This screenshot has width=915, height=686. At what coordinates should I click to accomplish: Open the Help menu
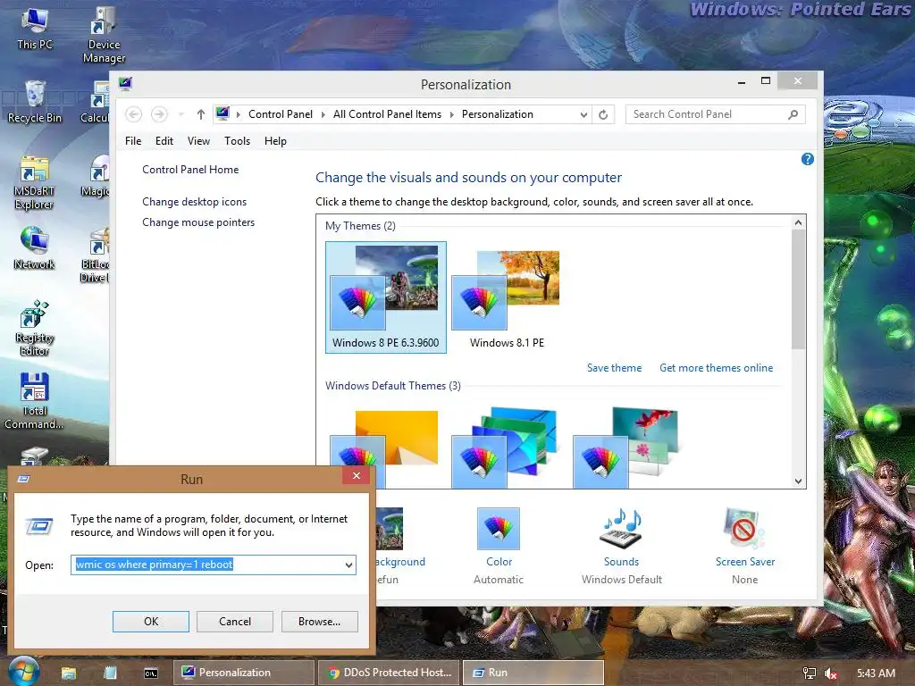tap(275, 141)
